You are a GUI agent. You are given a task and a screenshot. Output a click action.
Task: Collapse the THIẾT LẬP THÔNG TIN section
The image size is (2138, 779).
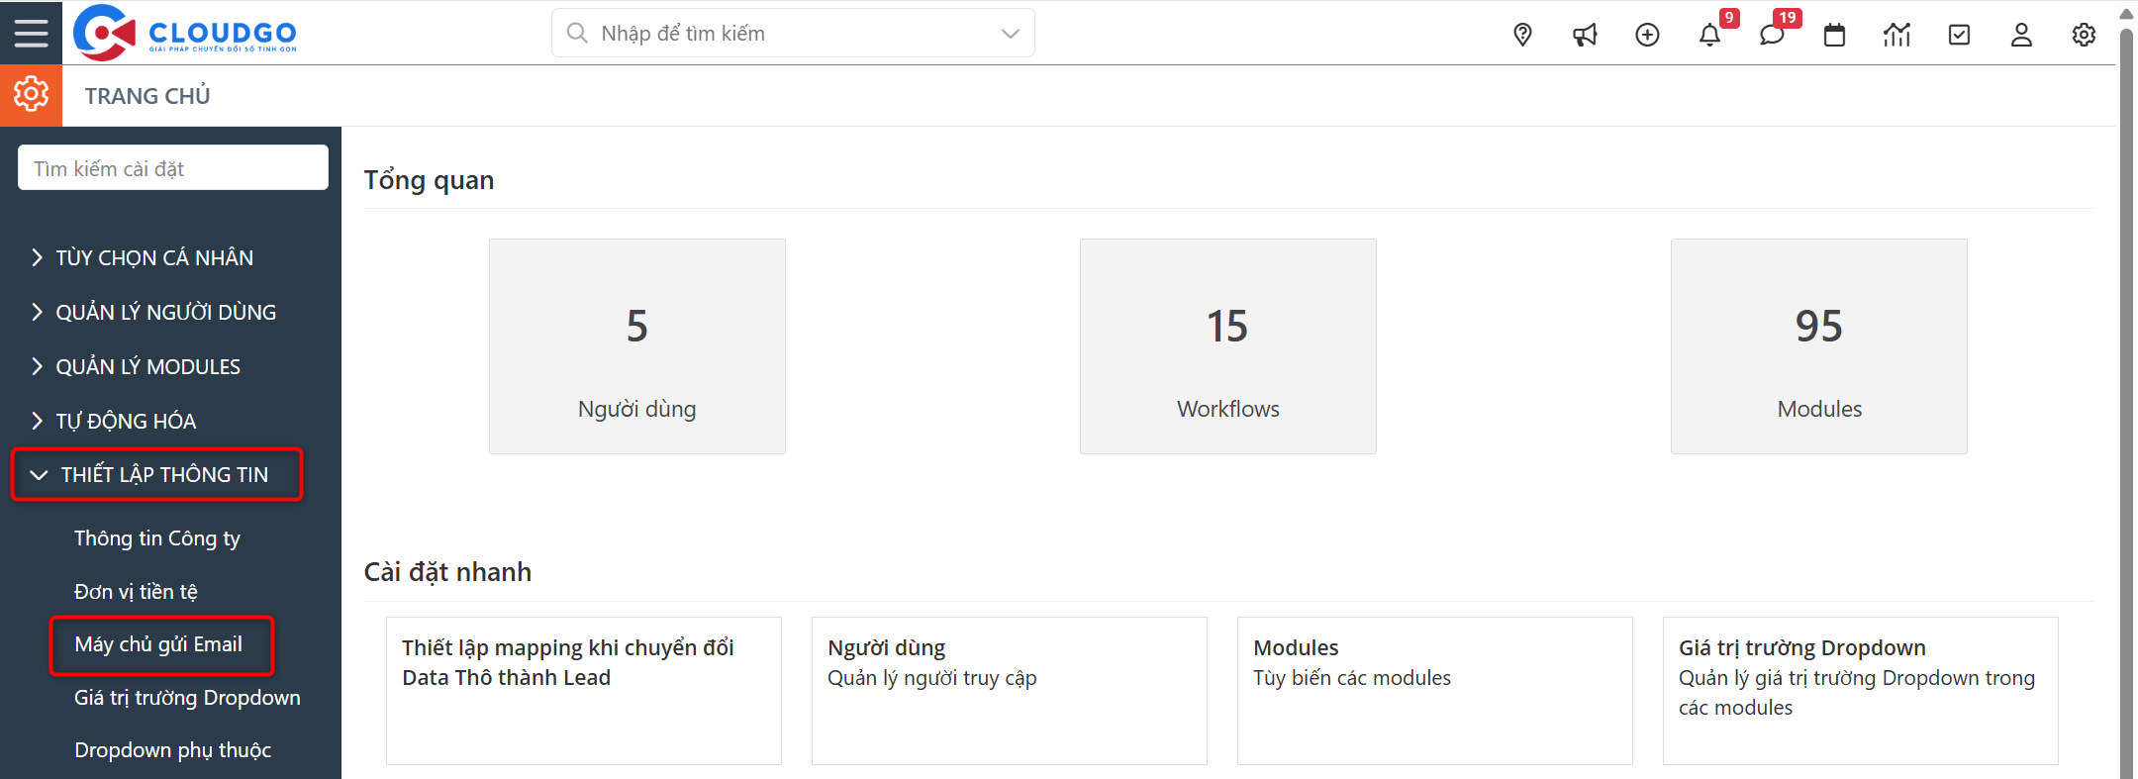(163, 475)
